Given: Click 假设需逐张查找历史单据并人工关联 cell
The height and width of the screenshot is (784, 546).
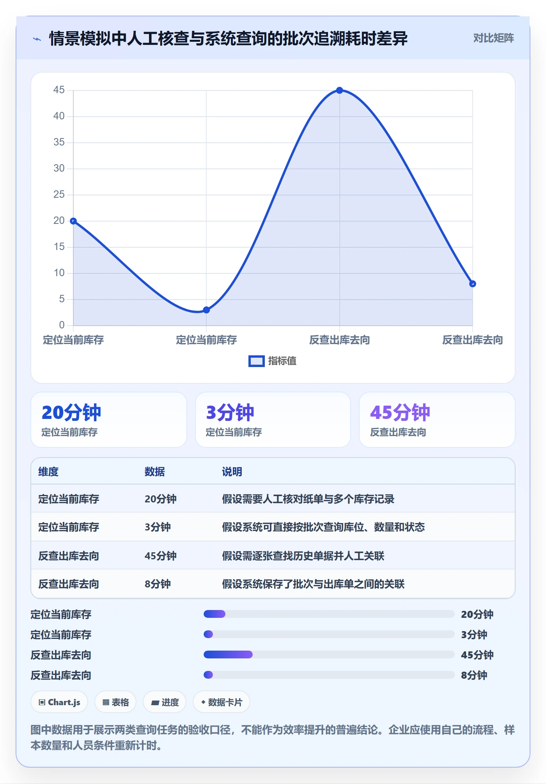Looking at the screenshot, I should (303, 556).
